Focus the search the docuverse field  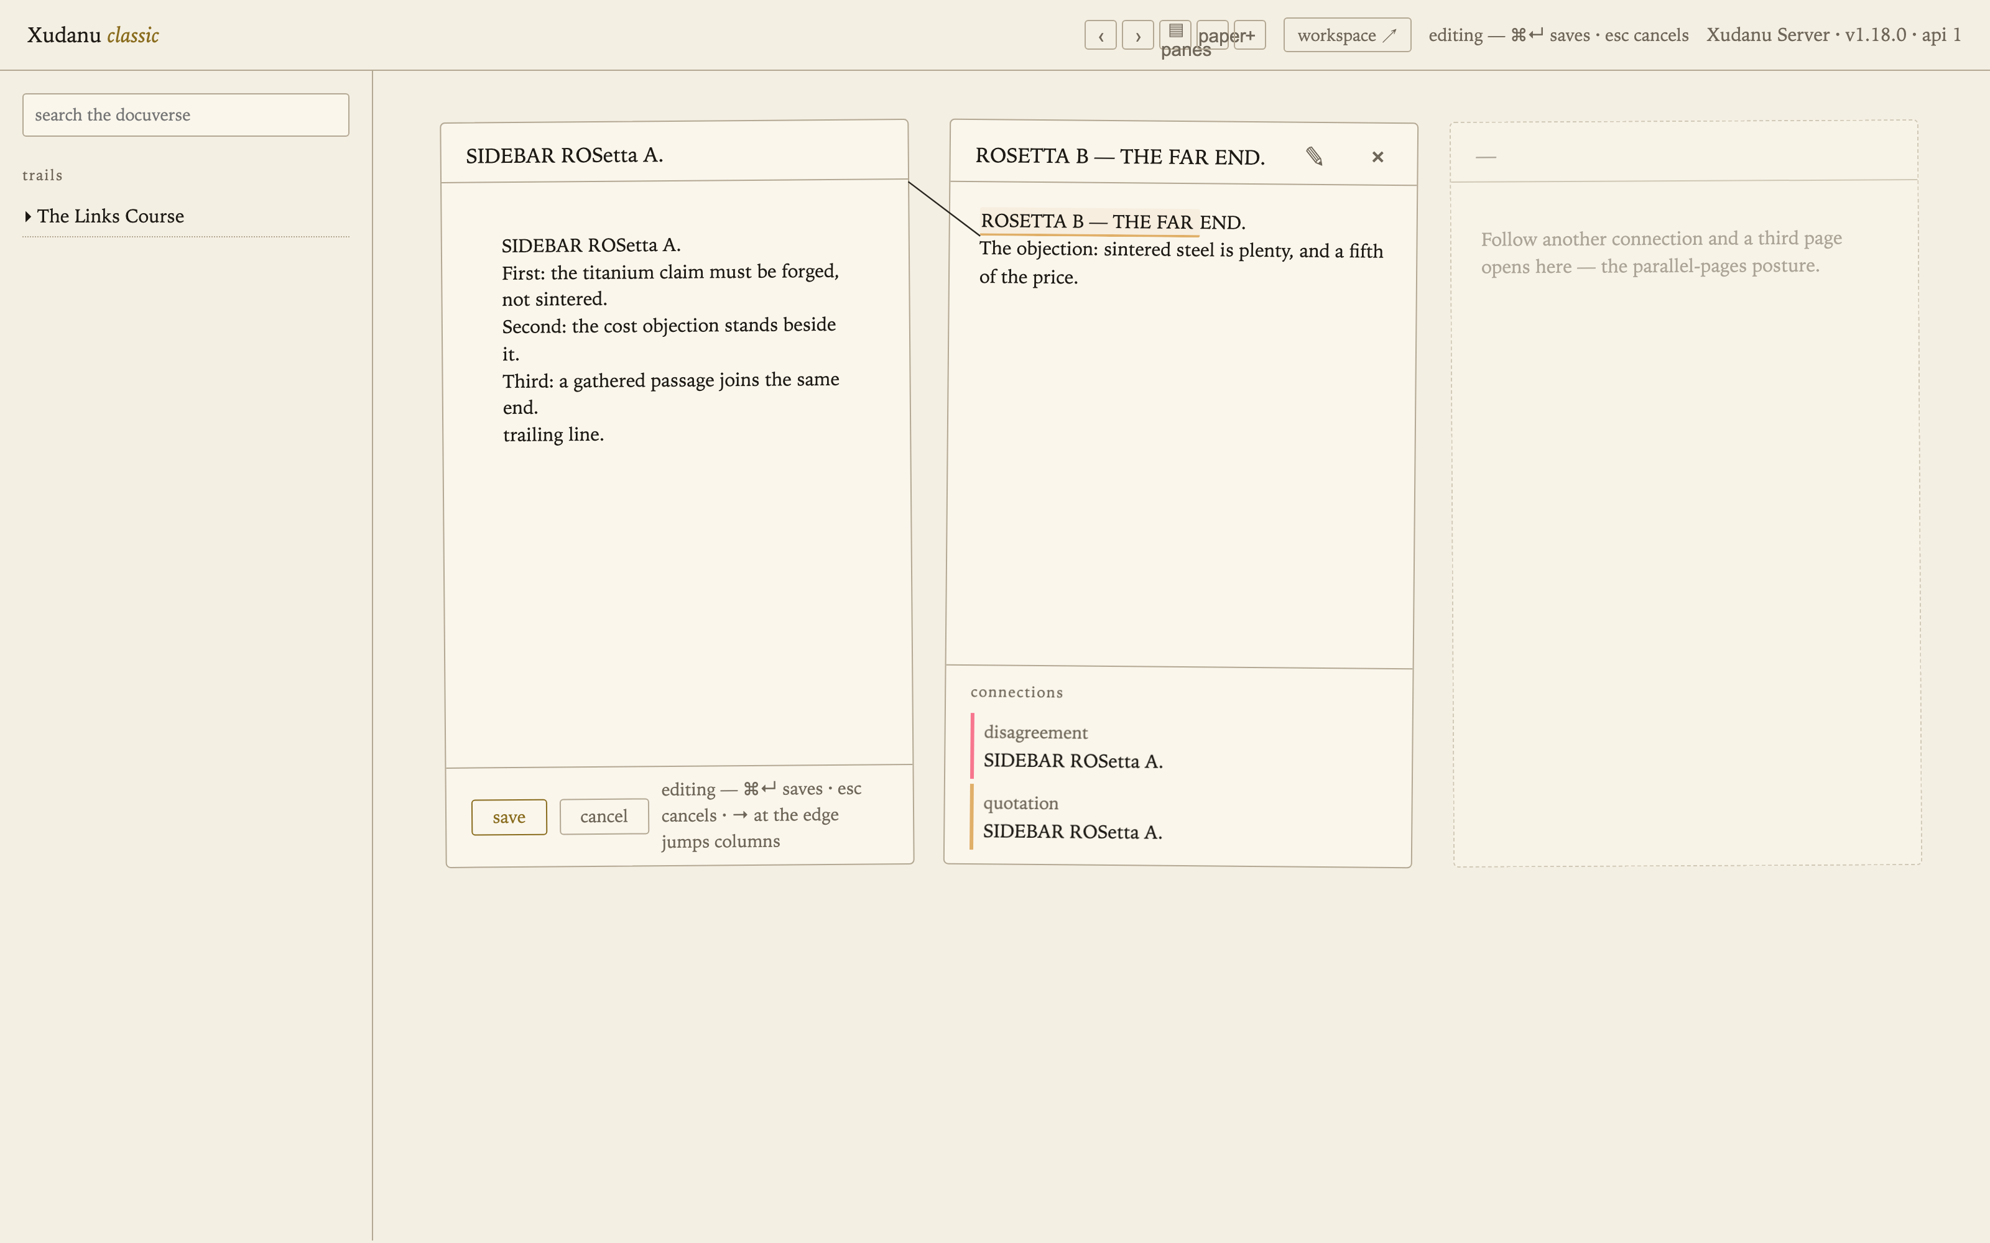[x=186, y=115]
